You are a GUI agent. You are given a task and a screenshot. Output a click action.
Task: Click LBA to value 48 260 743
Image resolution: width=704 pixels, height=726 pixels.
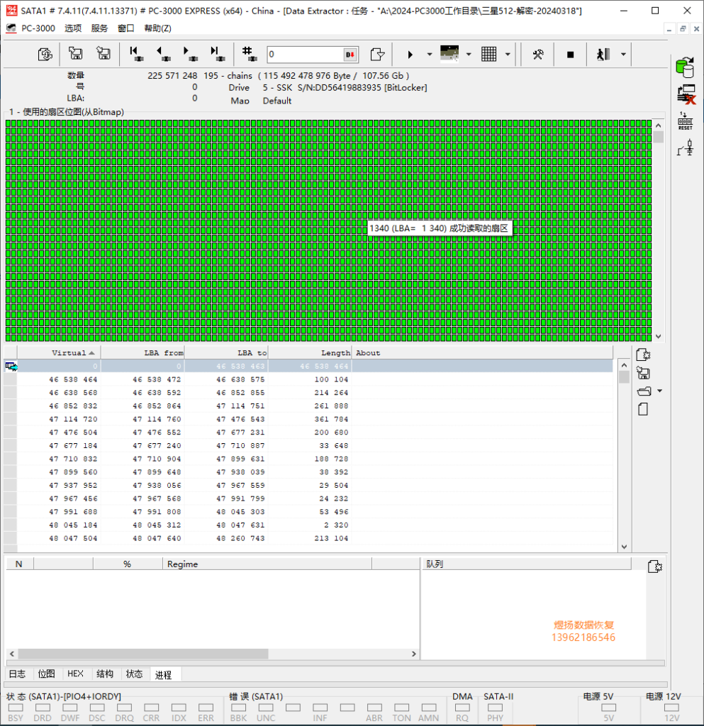tap(240, 539)
